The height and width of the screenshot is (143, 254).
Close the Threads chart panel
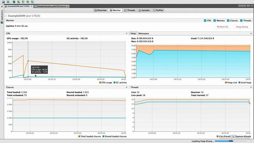[251, 87]
